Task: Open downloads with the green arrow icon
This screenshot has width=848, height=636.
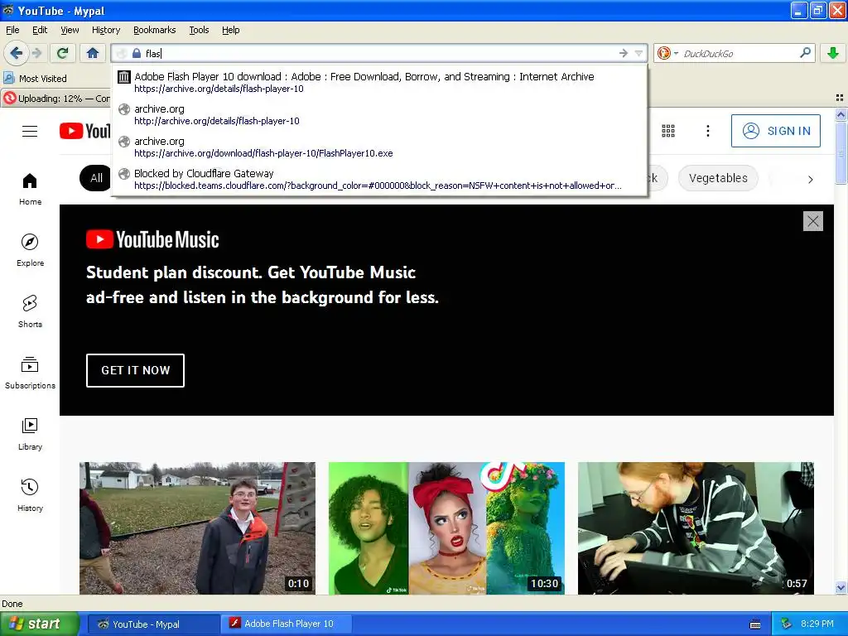Action: pyautogui.click(x=833, y=53)
